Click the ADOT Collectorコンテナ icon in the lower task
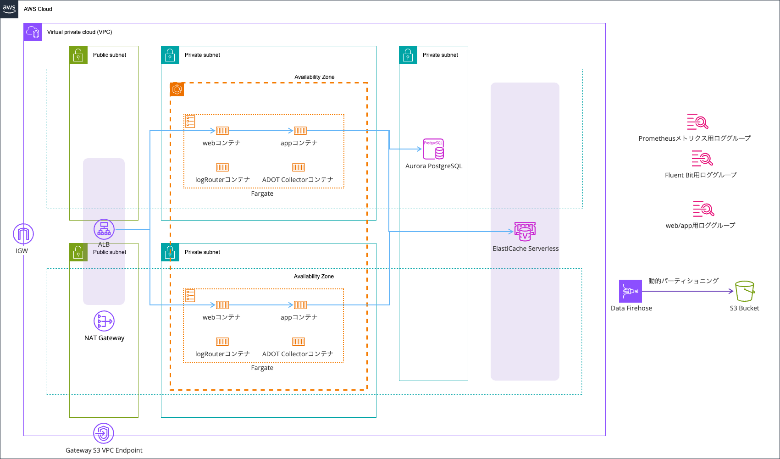Image resolution: width=780 pixels, height=459 pixels. [x=299, y=341]
